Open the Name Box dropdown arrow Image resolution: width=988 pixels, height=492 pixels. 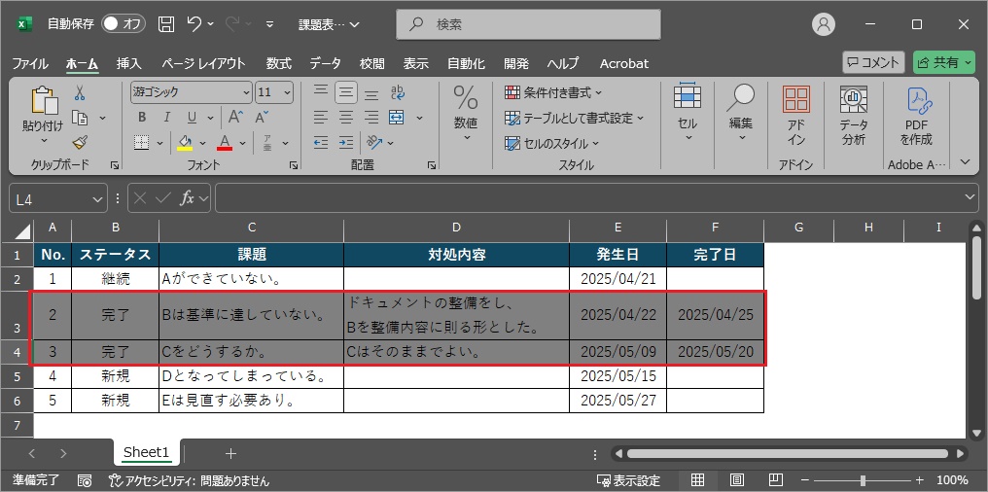click(x=97, y=198)
